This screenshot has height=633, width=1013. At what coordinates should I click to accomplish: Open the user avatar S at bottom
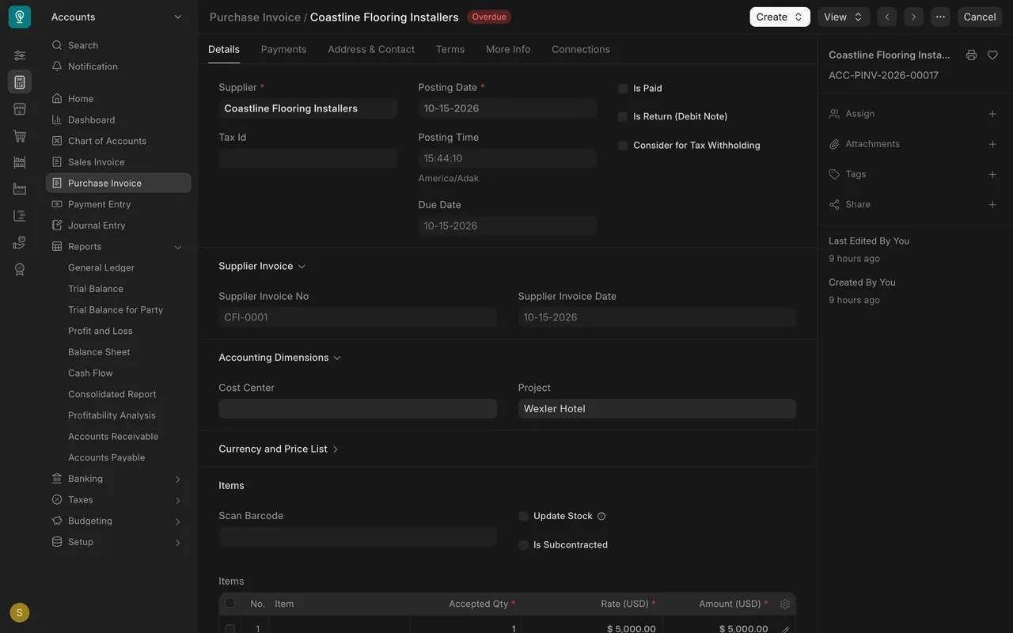coord(20,612)
